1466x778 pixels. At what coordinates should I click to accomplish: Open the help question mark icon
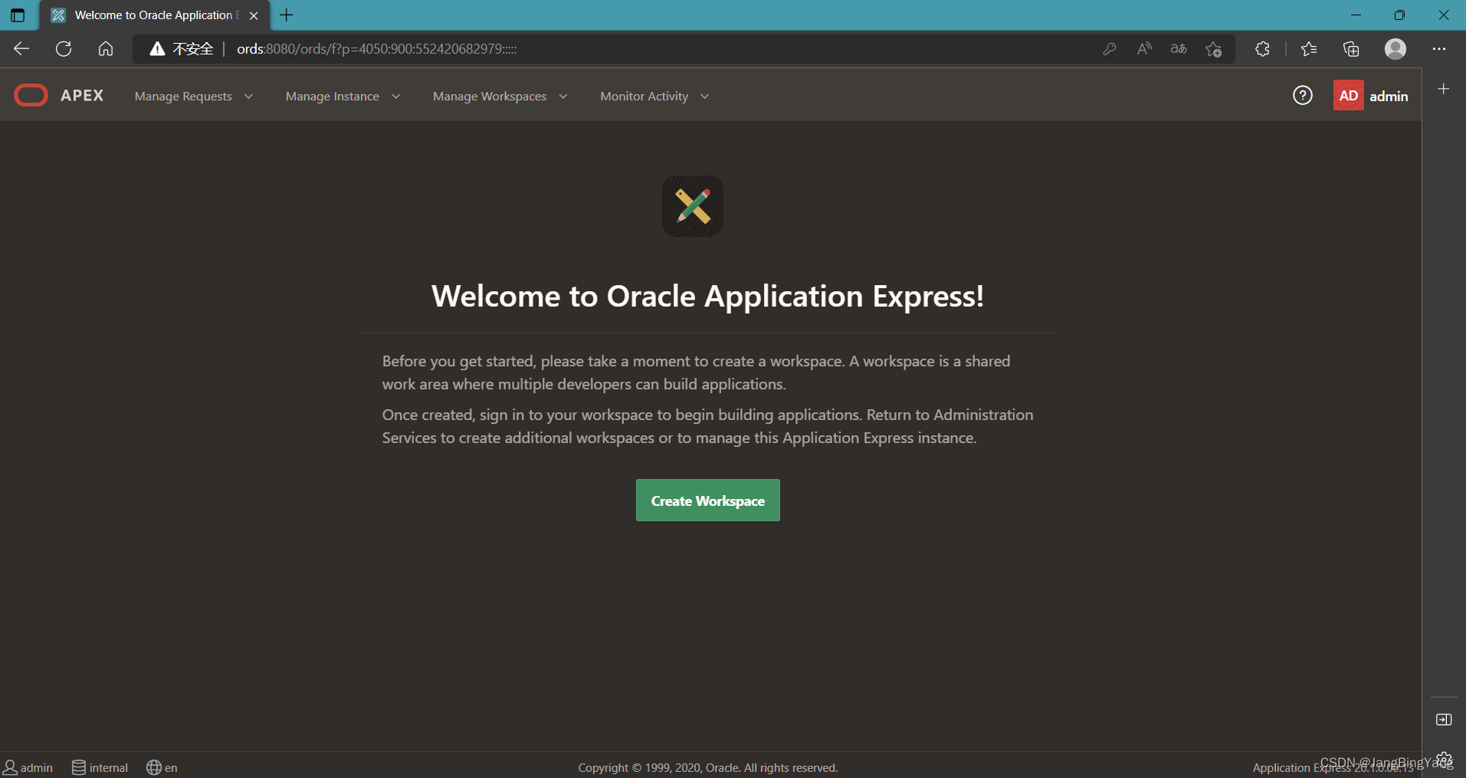(x=1303, y=95)
